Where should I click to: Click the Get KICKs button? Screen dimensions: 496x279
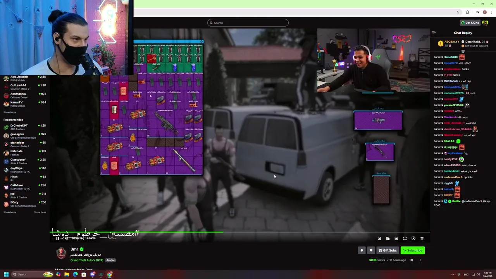coord(470,22)
